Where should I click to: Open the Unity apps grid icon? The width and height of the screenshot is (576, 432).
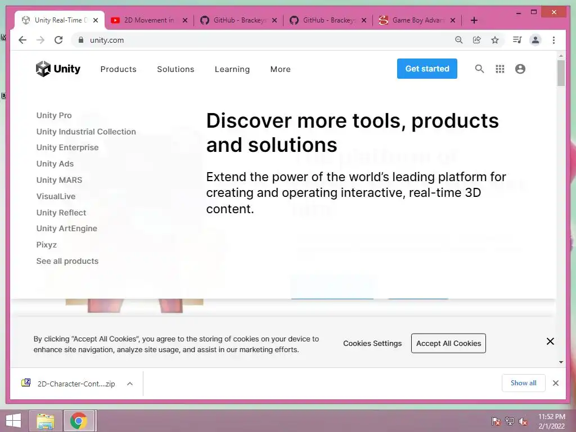pos(499,69)
